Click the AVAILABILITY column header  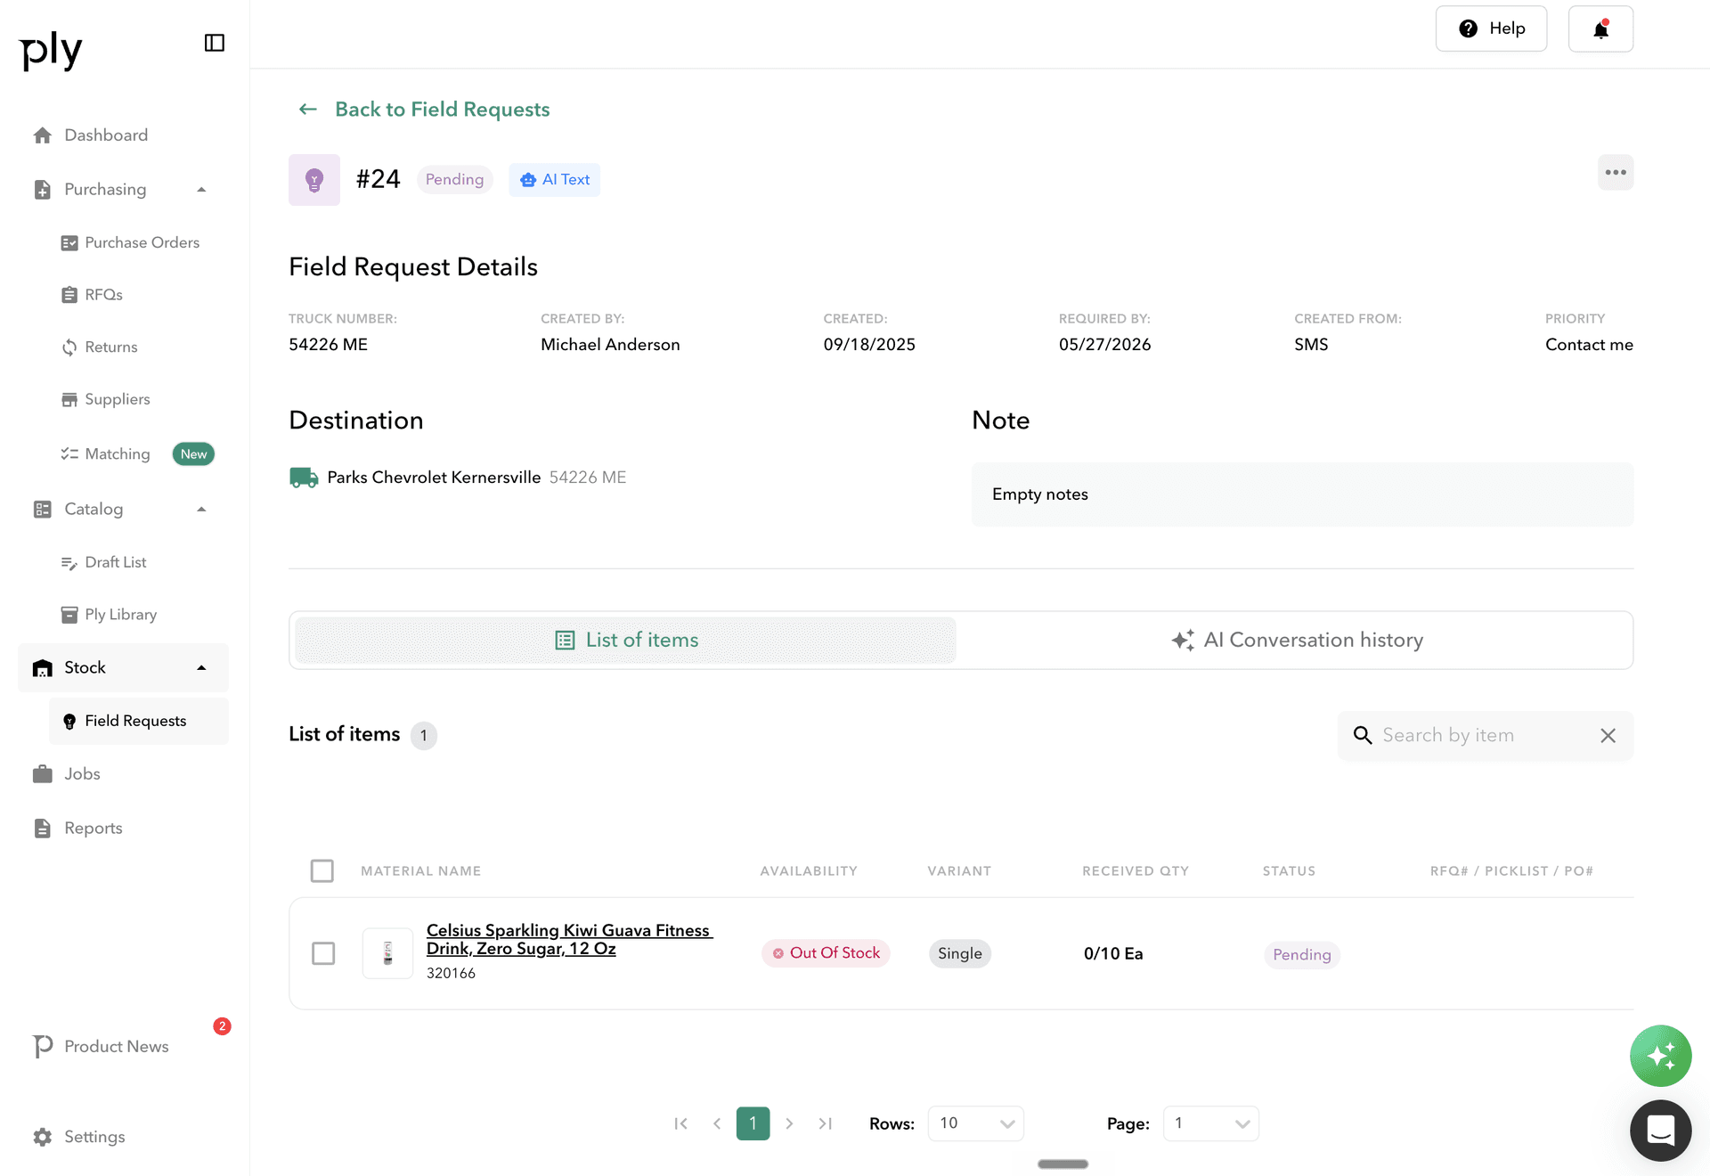tap(809, 871)
